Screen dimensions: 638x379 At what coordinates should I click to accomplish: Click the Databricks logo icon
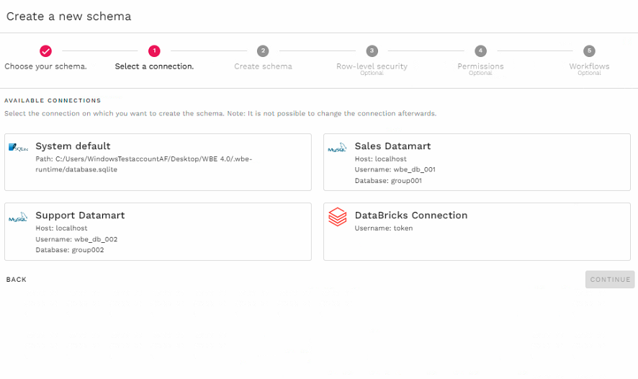tap(337, 217)
